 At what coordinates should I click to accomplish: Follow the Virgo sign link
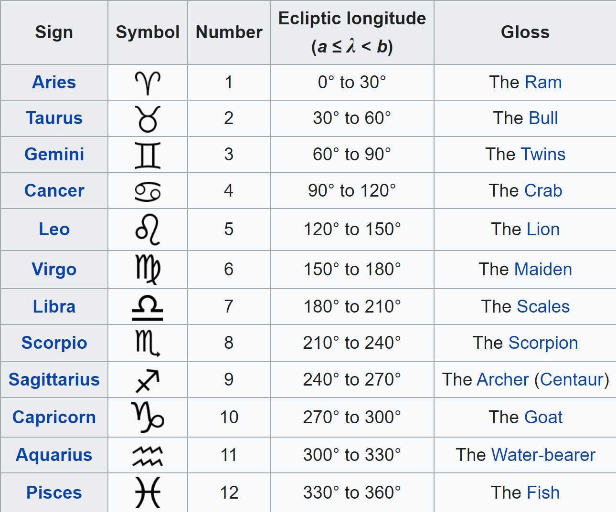click(x=54, y=269)
